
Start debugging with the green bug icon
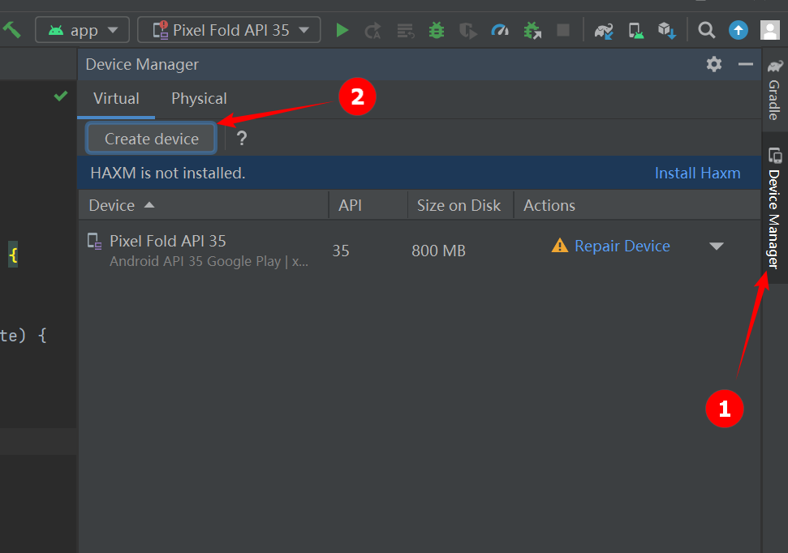(437, 30)
